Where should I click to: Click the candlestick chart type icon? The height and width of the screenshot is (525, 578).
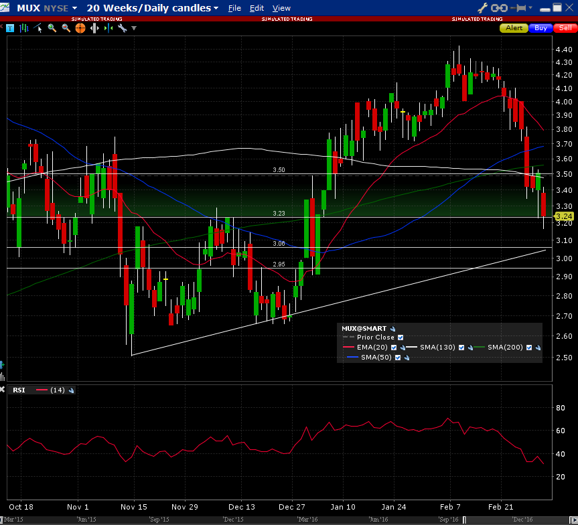[24, 28]
